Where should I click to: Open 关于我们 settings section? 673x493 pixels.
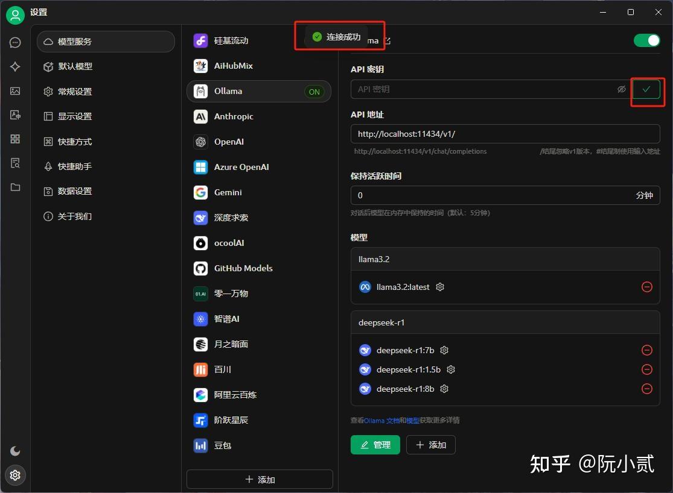point(106,216)
